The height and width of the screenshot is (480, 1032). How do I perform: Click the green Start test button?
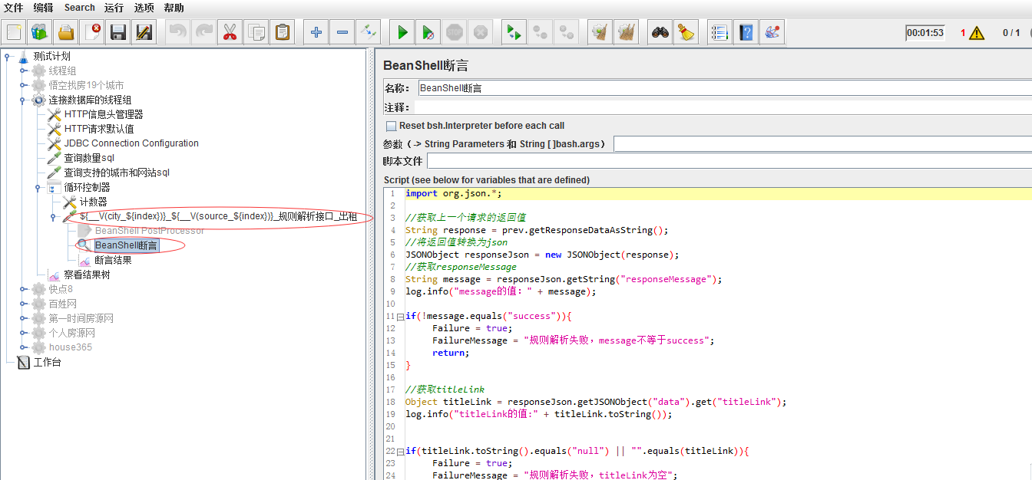point(402,32)
